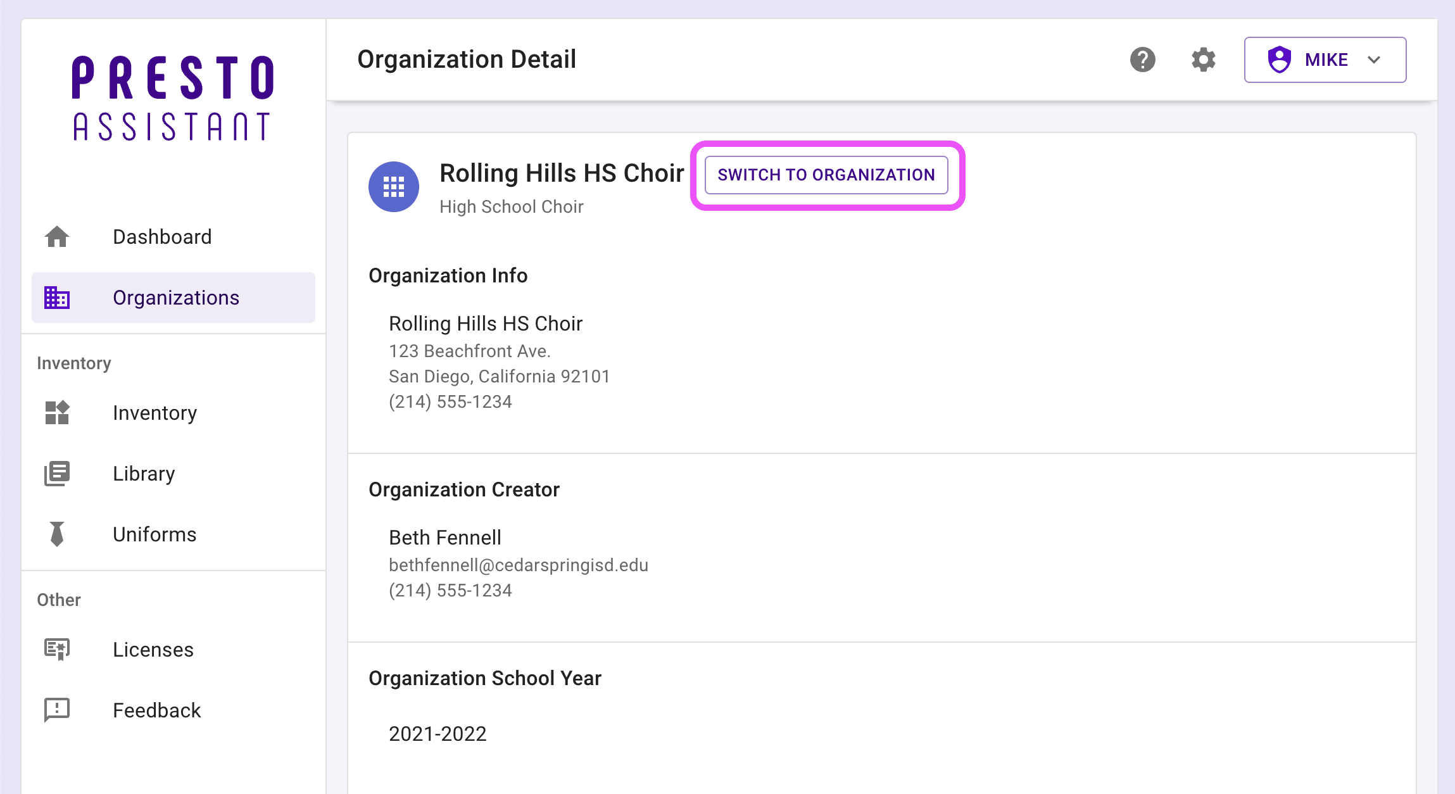This screenshot has width=1455, height=794.
Task: Select Uniforms in the sidebar
Action: [x=154, y=534]
